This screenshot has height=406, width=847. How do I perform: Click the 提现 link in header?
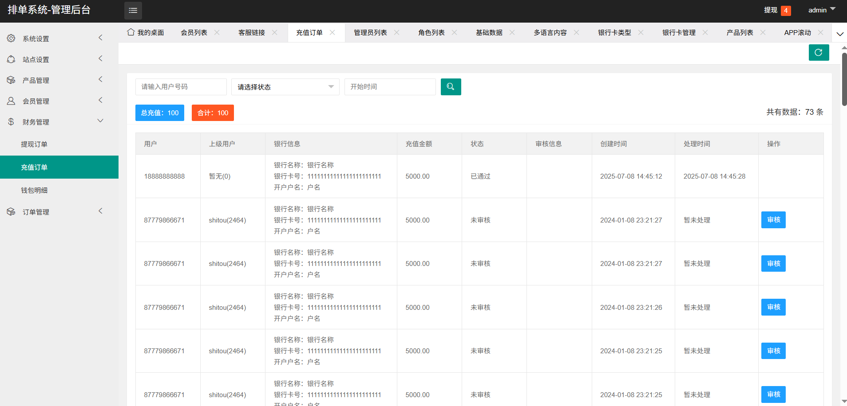tap(771, 10)
